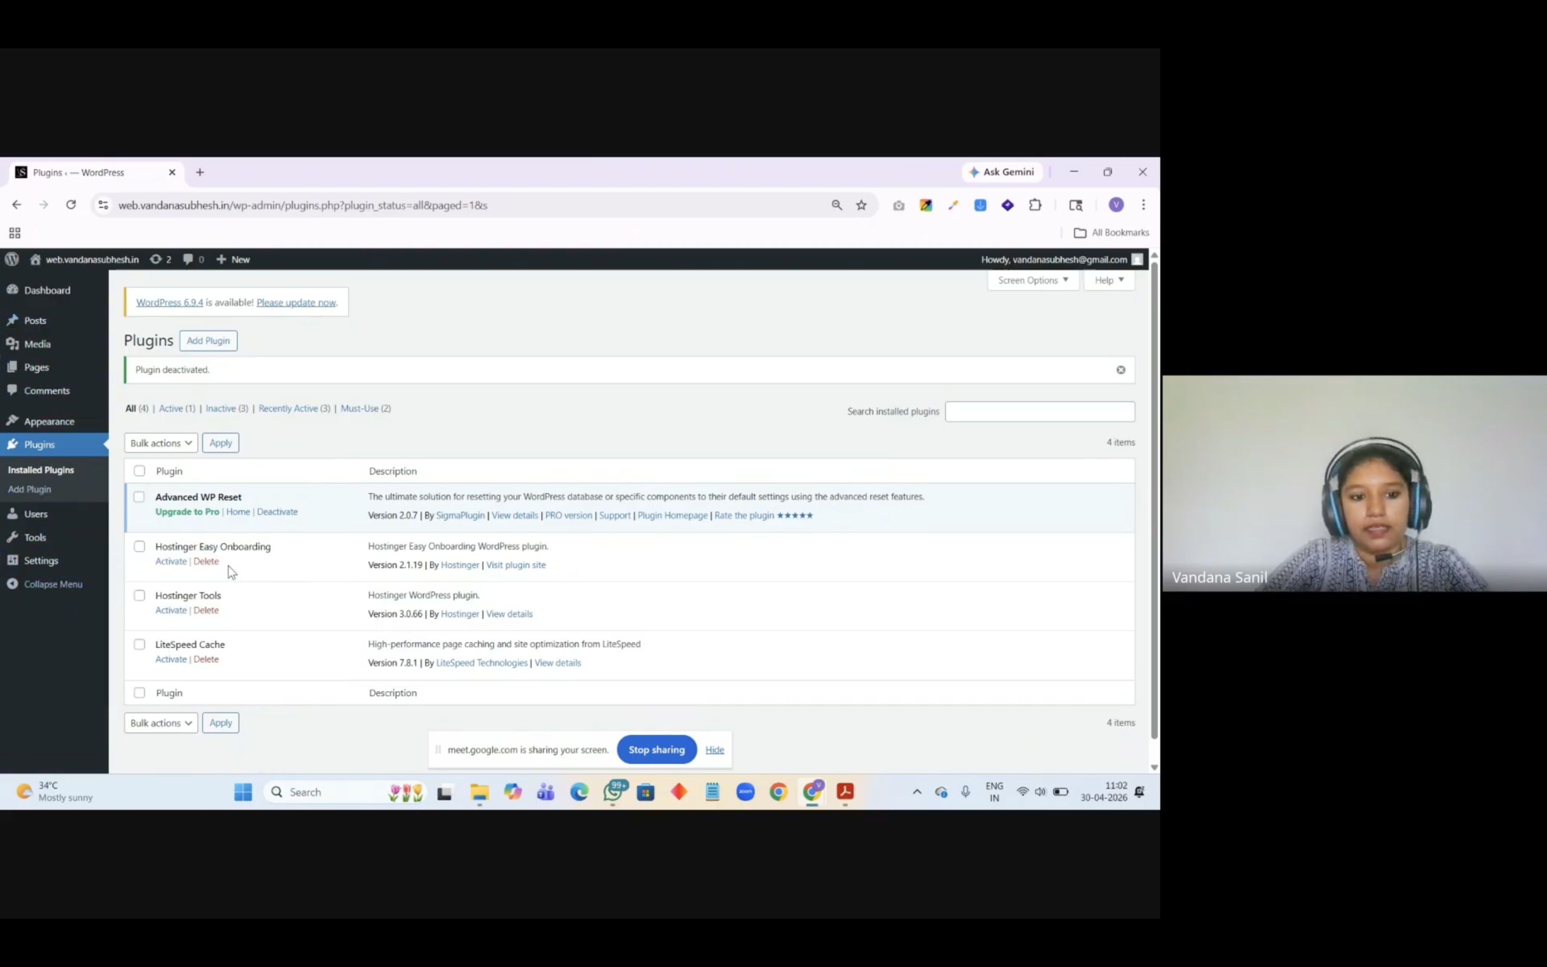
Task: Expand Screen Options panel
Action: pos(1033,280)
